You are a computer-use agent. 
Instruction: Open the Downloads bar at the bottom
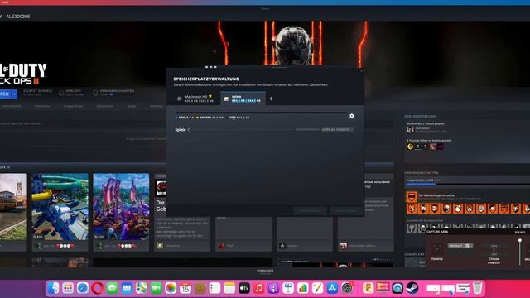click(265, 271)
